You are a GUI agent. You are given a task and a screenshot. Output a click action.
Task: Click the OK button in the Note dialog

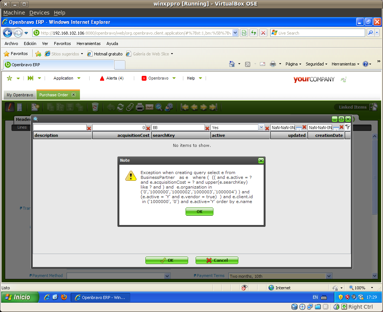coord(199,212)
